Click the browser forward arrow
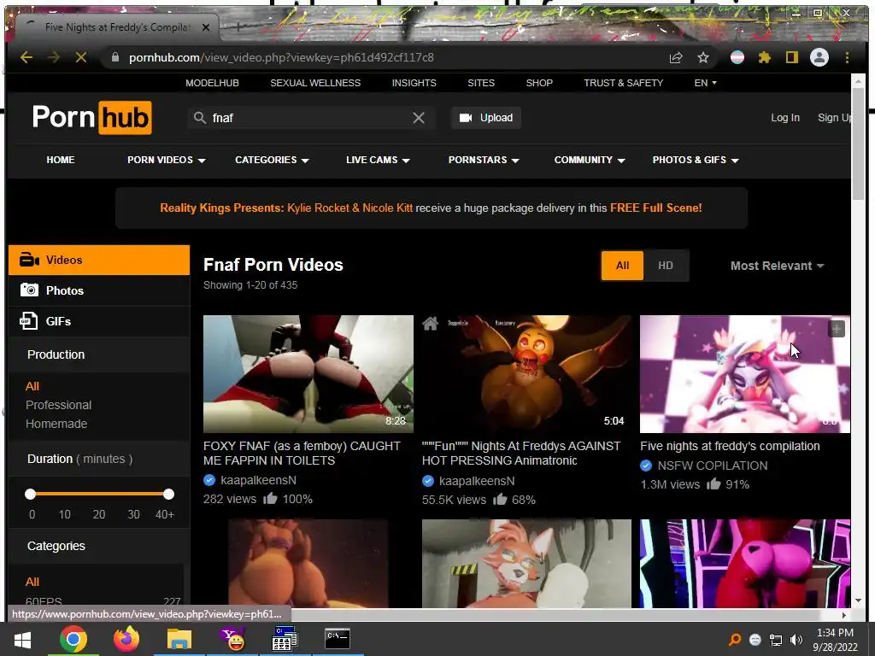This screenshot has height=656, width=875. (x=54, y=57)
